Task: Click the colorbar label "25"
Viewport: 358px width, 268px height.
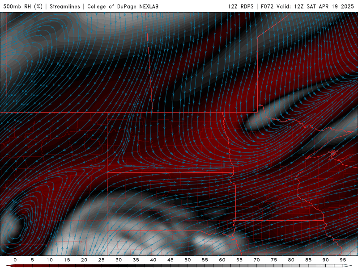Action: [x=102, y=260]
